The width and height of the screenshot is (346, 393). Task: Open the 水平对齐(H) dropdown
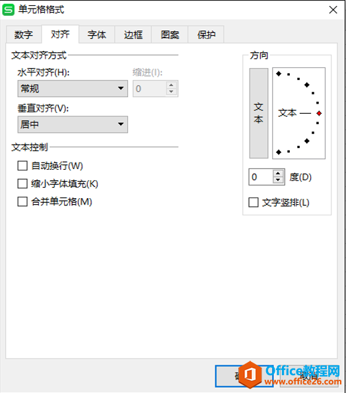(x=73, y=89)
